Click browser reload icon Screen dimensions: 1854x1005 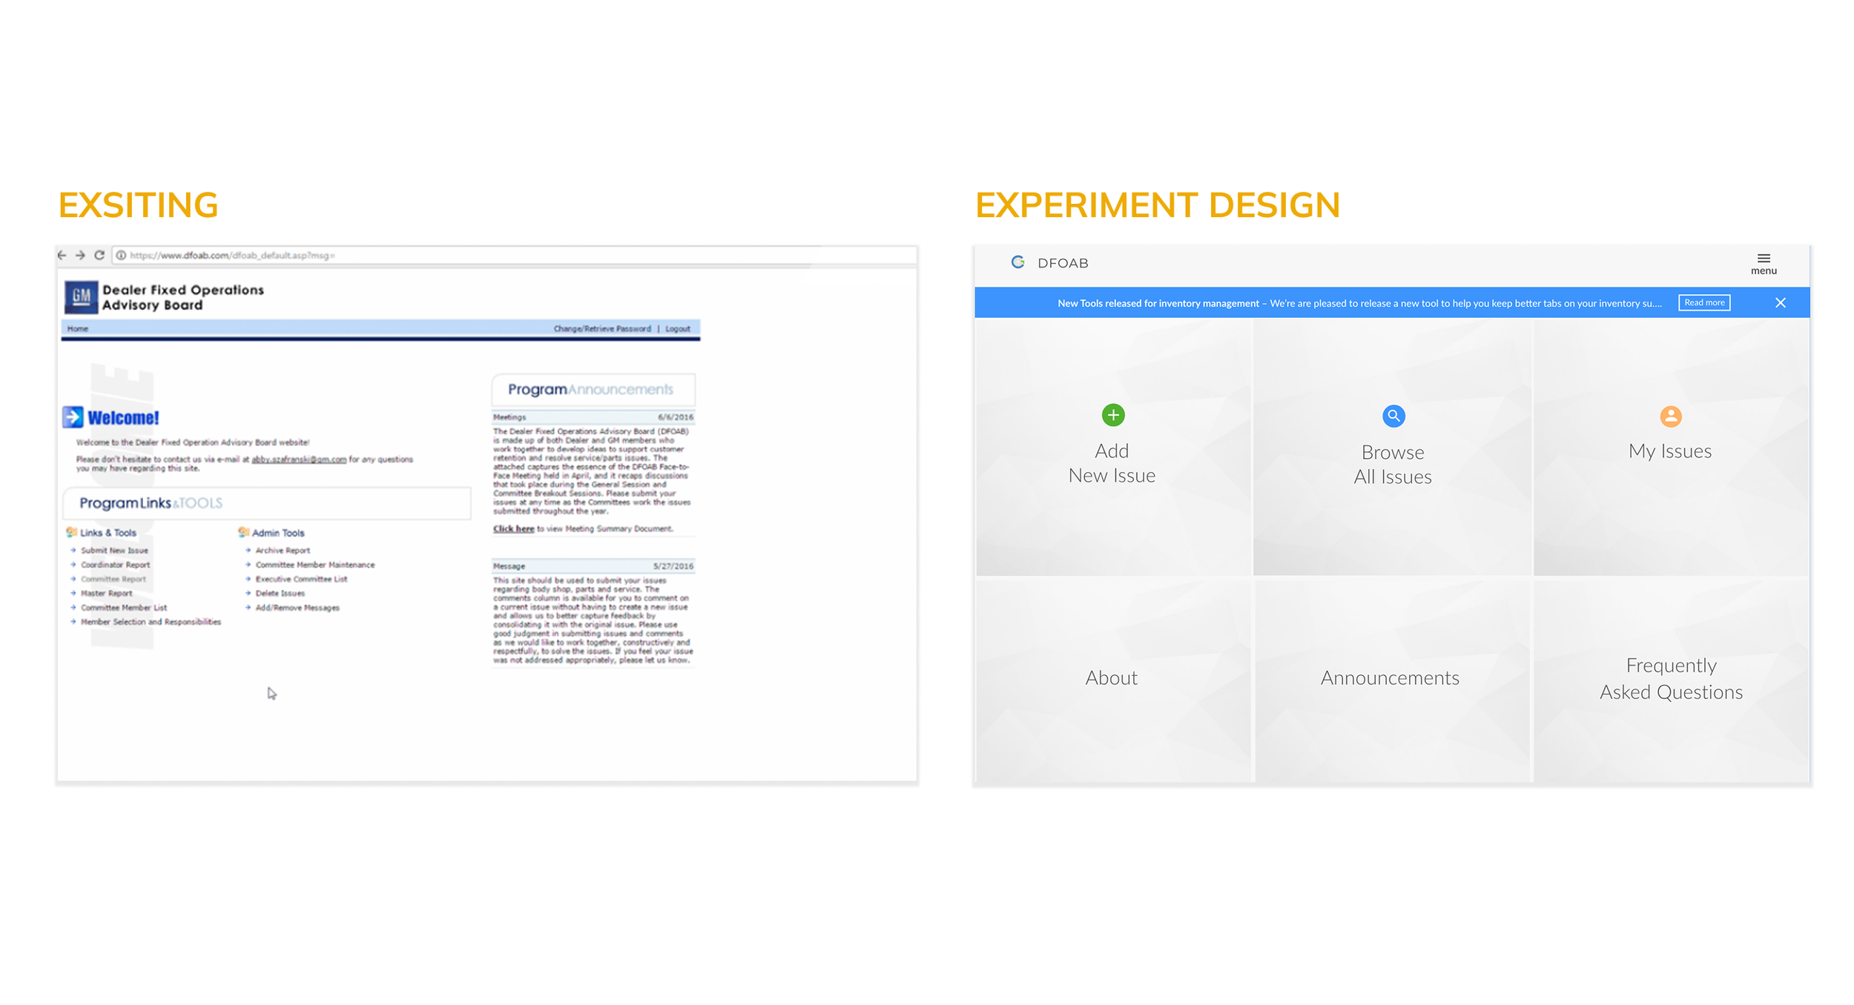[x=99, y=255]
